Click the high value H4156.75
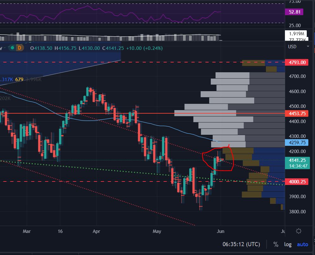Image resolution: width=315 pixels, height=255 pixels. point(66,48)
